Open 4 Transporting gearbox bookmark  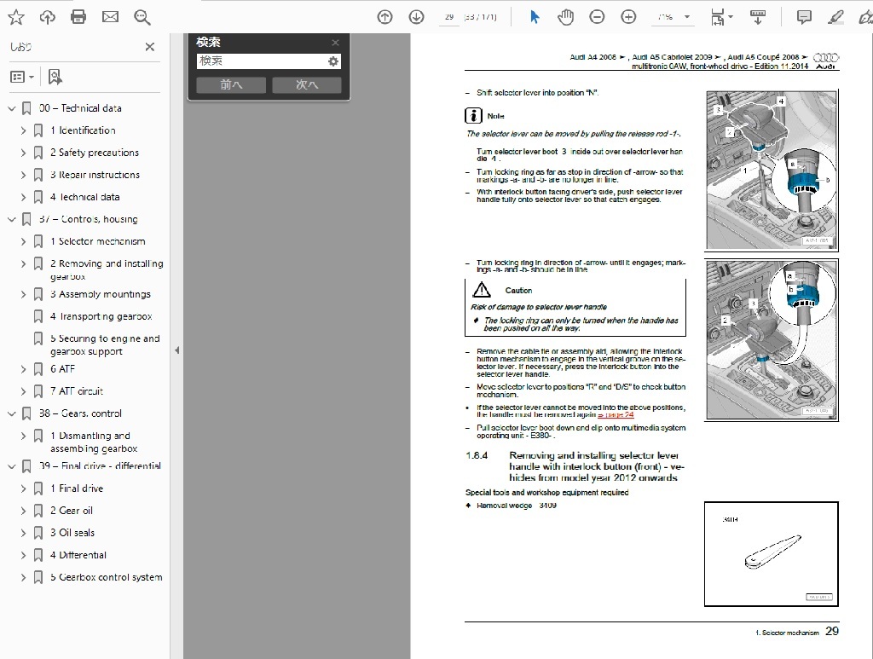point(101,316)
